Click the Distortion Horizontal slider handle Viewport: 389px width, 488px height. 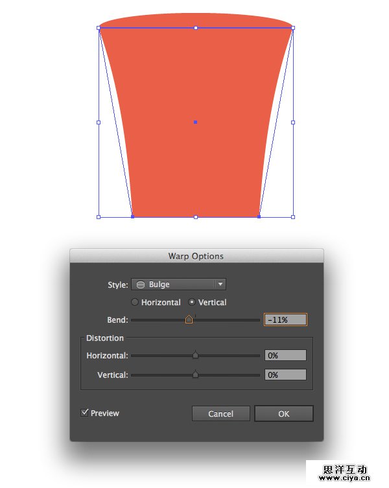[x=195, y=355]
